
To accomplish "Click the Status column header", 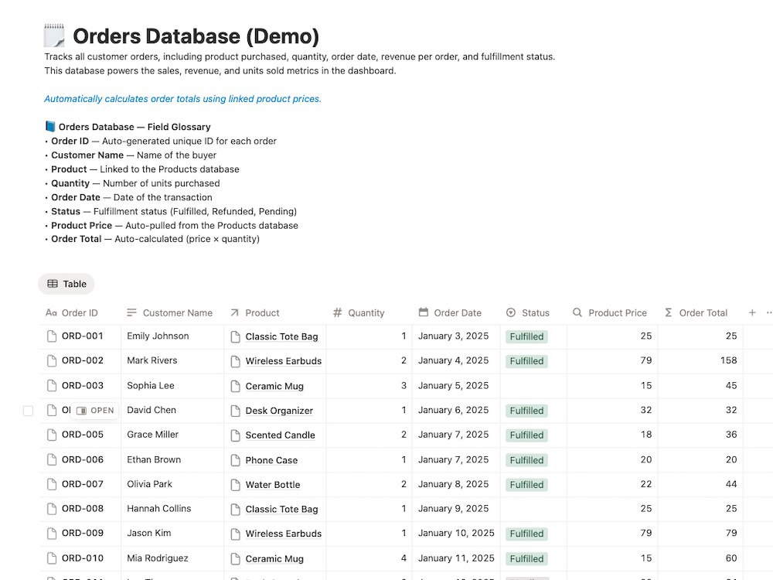I will pyautogui.click(x=528, y=312).
